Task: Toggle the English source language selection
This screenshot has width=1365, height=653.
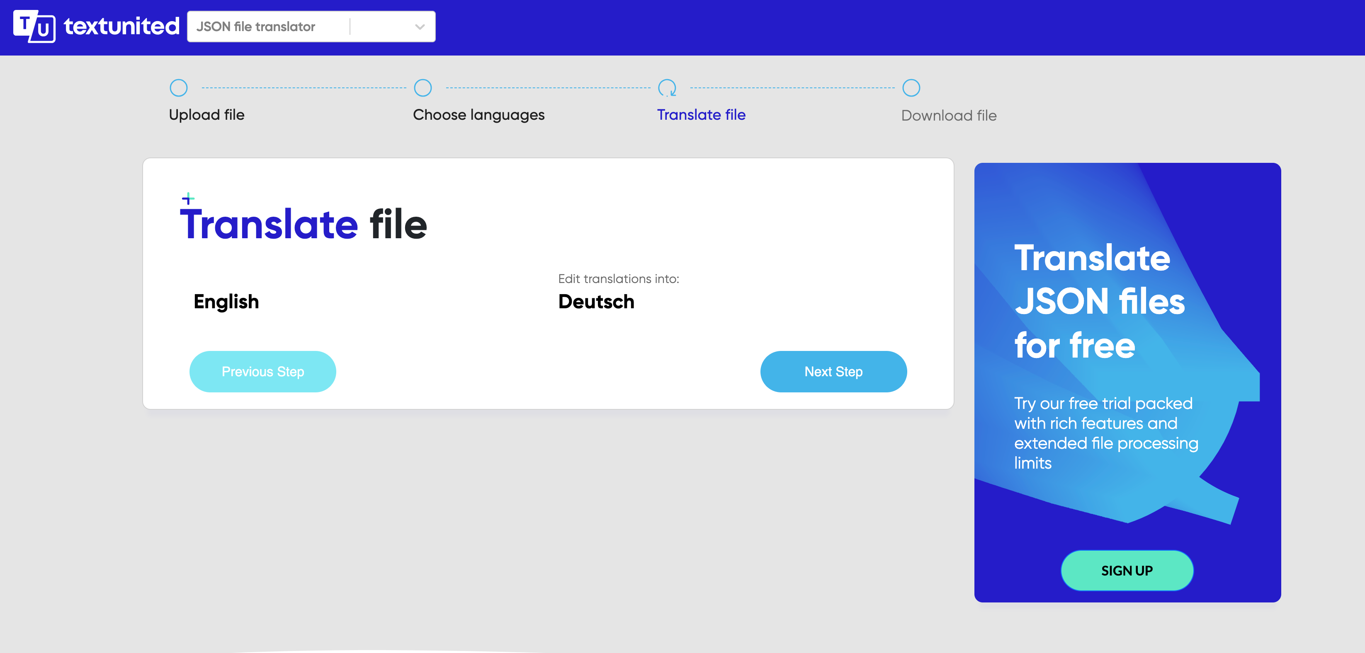Action: tap(226, 301)
